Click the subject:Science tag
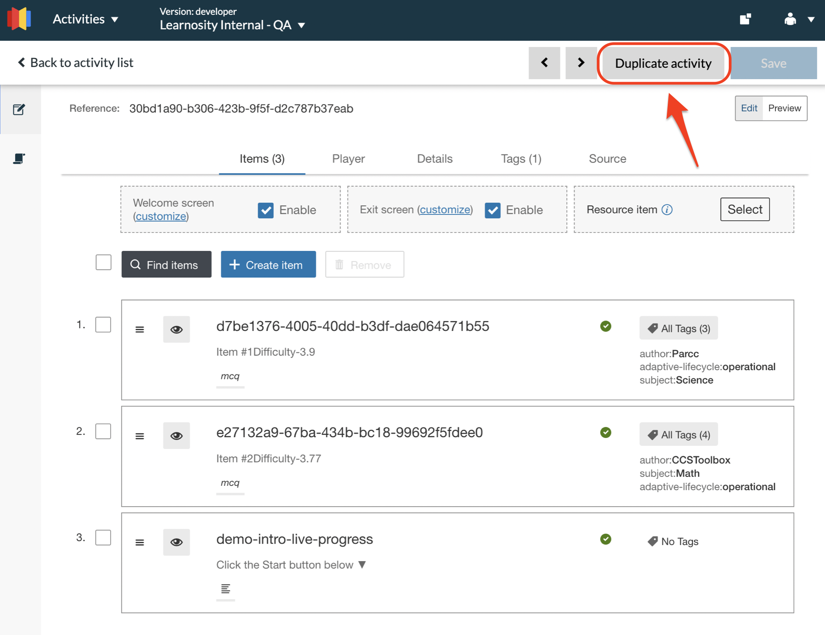This screenshot has height=635, width=825. [676, 380]
